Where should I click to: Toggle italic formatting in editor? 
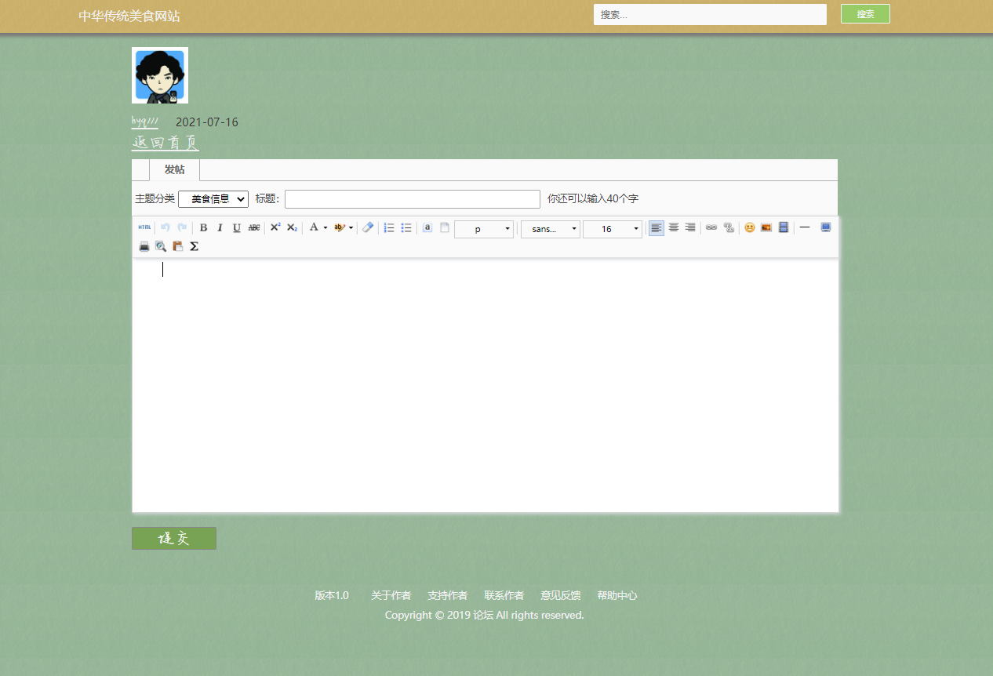click(x=220, y=227)
